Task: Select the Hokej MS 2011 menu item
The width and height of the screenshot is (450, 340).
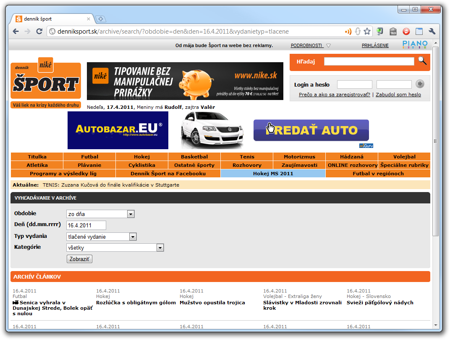Action: click(273, 174)
